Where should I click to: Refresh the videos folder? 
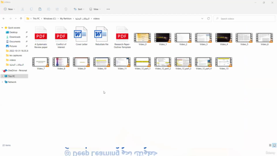pos(209,19)
